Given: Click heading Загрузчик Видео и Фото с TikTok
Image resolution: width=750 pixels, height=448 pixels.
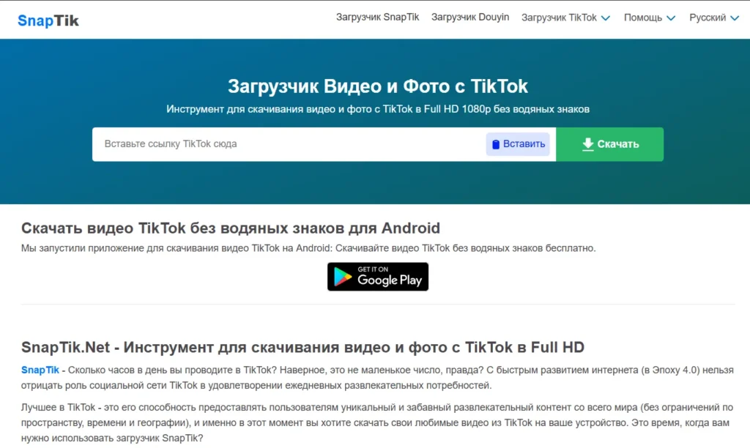Looking at the screenshot, I should [x=378, y=86].
